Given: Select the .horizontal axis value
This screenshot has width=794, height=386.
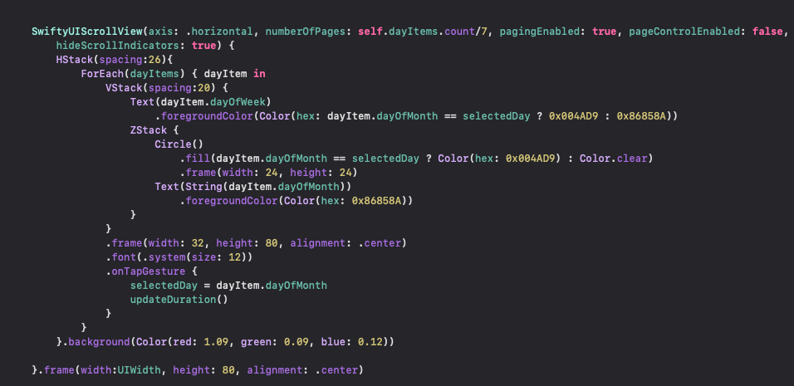Looking at the screenshot, I should (219, 32).
